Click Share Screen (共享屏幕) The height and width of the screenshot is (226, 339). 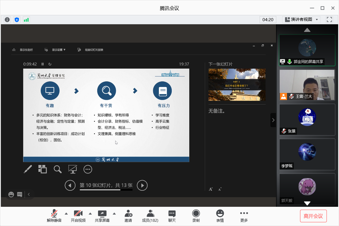pyautogui.click(x=102, y=216)
